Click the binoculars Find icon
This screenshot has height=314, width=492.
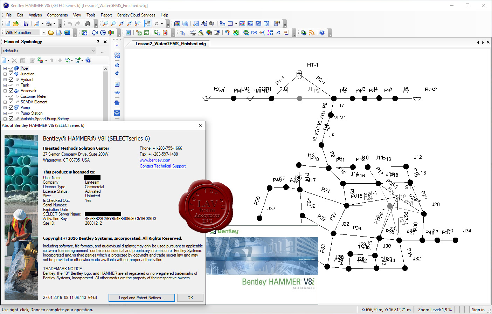(x=88, y=23)
